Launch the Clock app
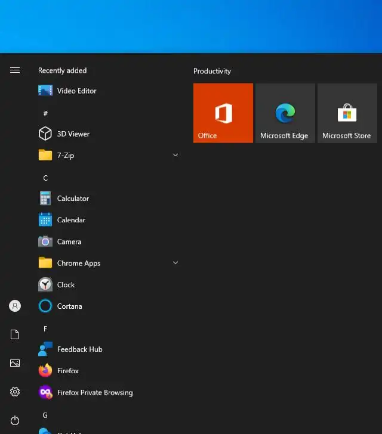The height and width of the screenshot is (434, 382). click(108, 285)
